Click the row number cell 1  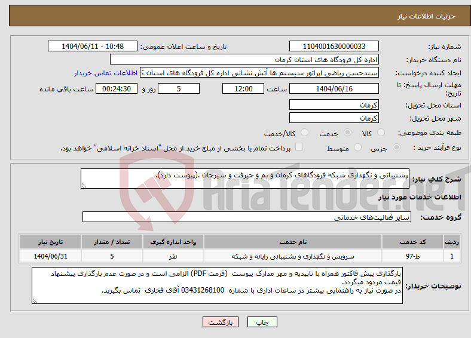[x=452, y=256]
